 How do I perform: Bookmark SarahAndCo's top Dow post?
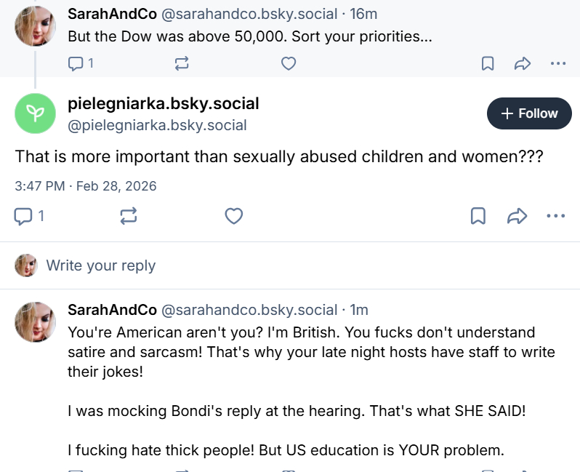(x=488, y=64)
